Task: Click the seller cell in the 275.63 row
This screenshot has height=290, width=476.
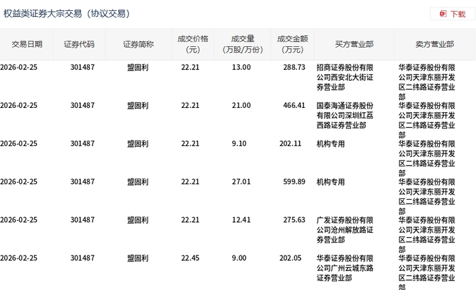Action: [427, 235]
